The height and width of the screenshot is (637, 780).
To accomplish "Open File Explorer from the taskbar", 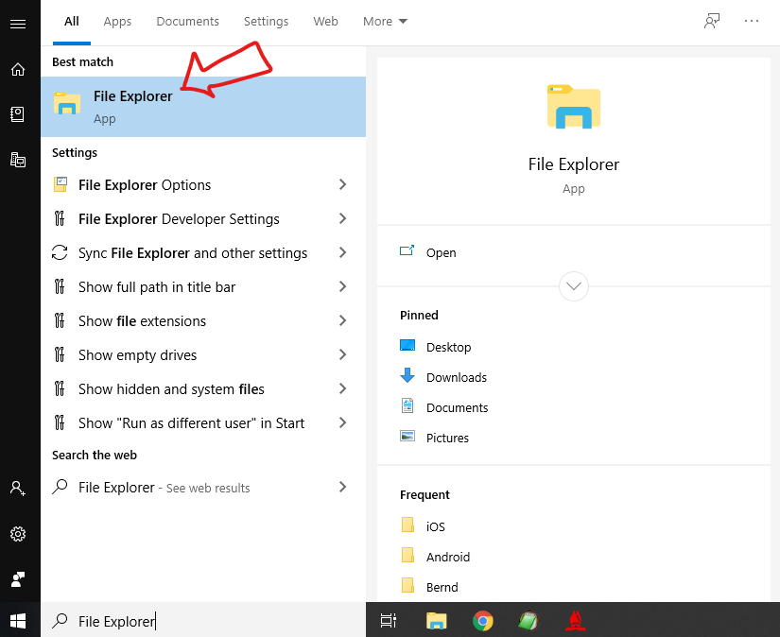I will tap(436, 621).
